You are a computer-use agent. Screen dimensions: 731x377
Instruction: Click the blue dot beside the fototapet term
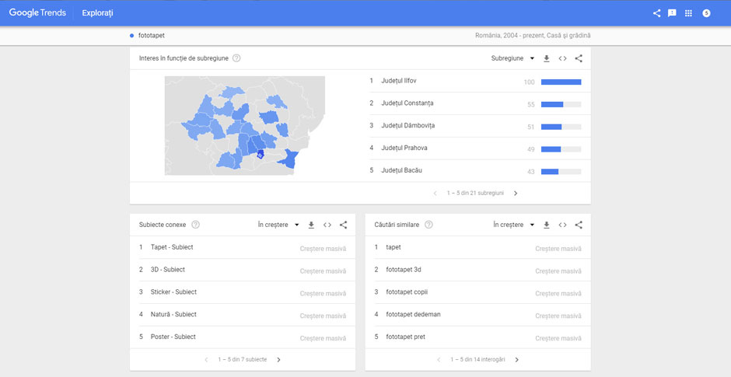[x=132, y=36]
